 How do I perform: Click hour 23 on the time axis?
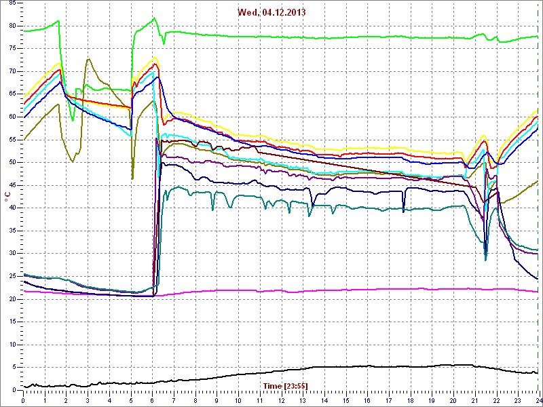(517, 400)
